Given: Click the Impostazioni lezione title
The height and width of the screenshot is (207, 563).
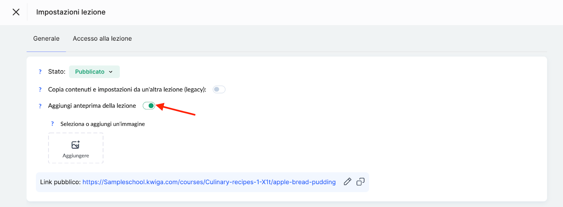Looking at the screenshot, I should [71, 12].
